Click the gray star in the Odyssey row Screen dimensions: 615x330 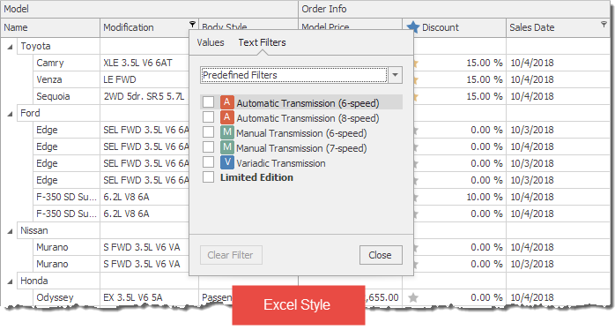pos(413,297)
